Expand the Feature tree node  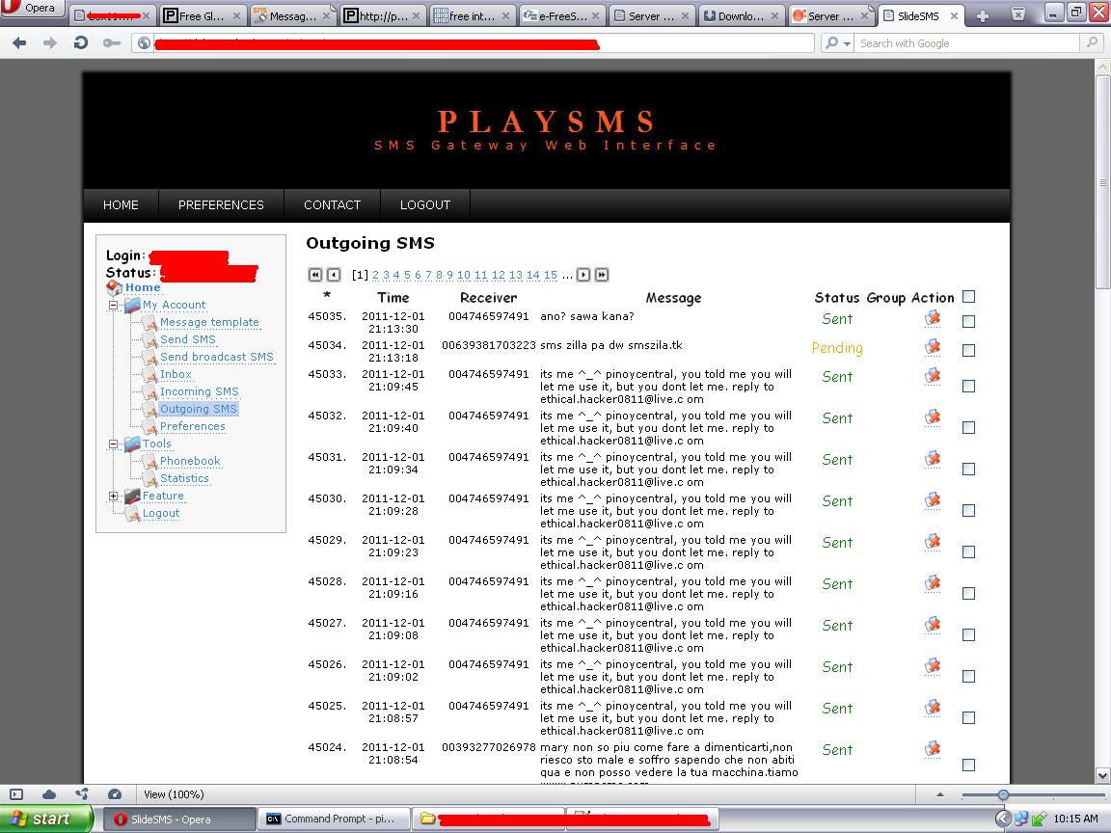pos(114,497)
